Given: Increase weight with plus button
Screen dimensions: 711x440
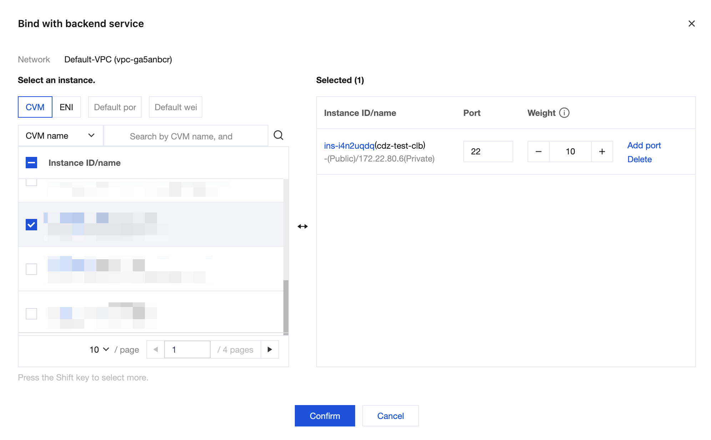Looking at the screenshot, I should 602,152.
